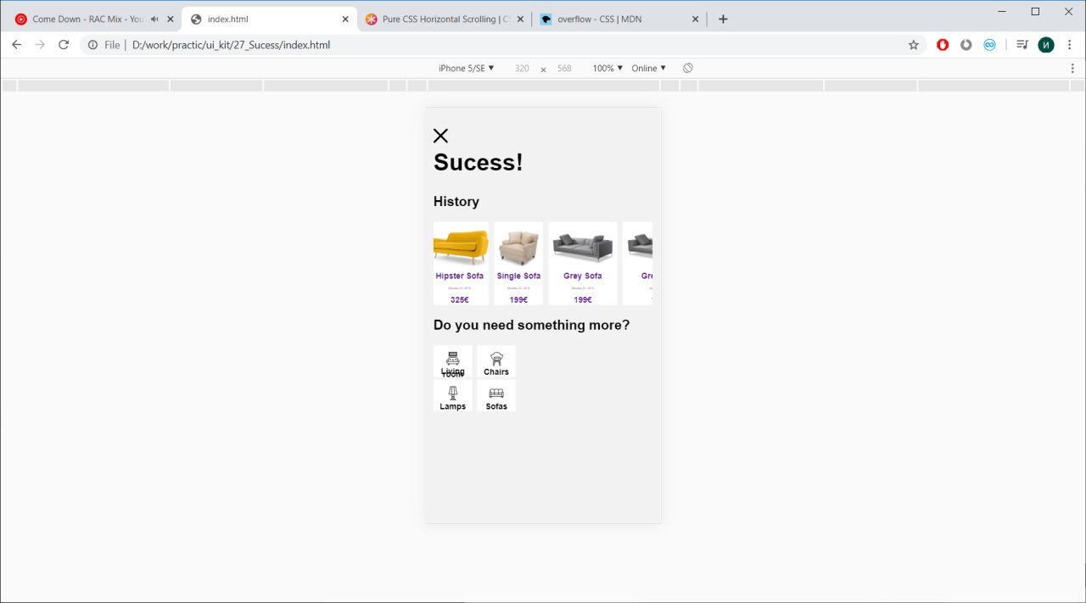Click the History heading

456,201
